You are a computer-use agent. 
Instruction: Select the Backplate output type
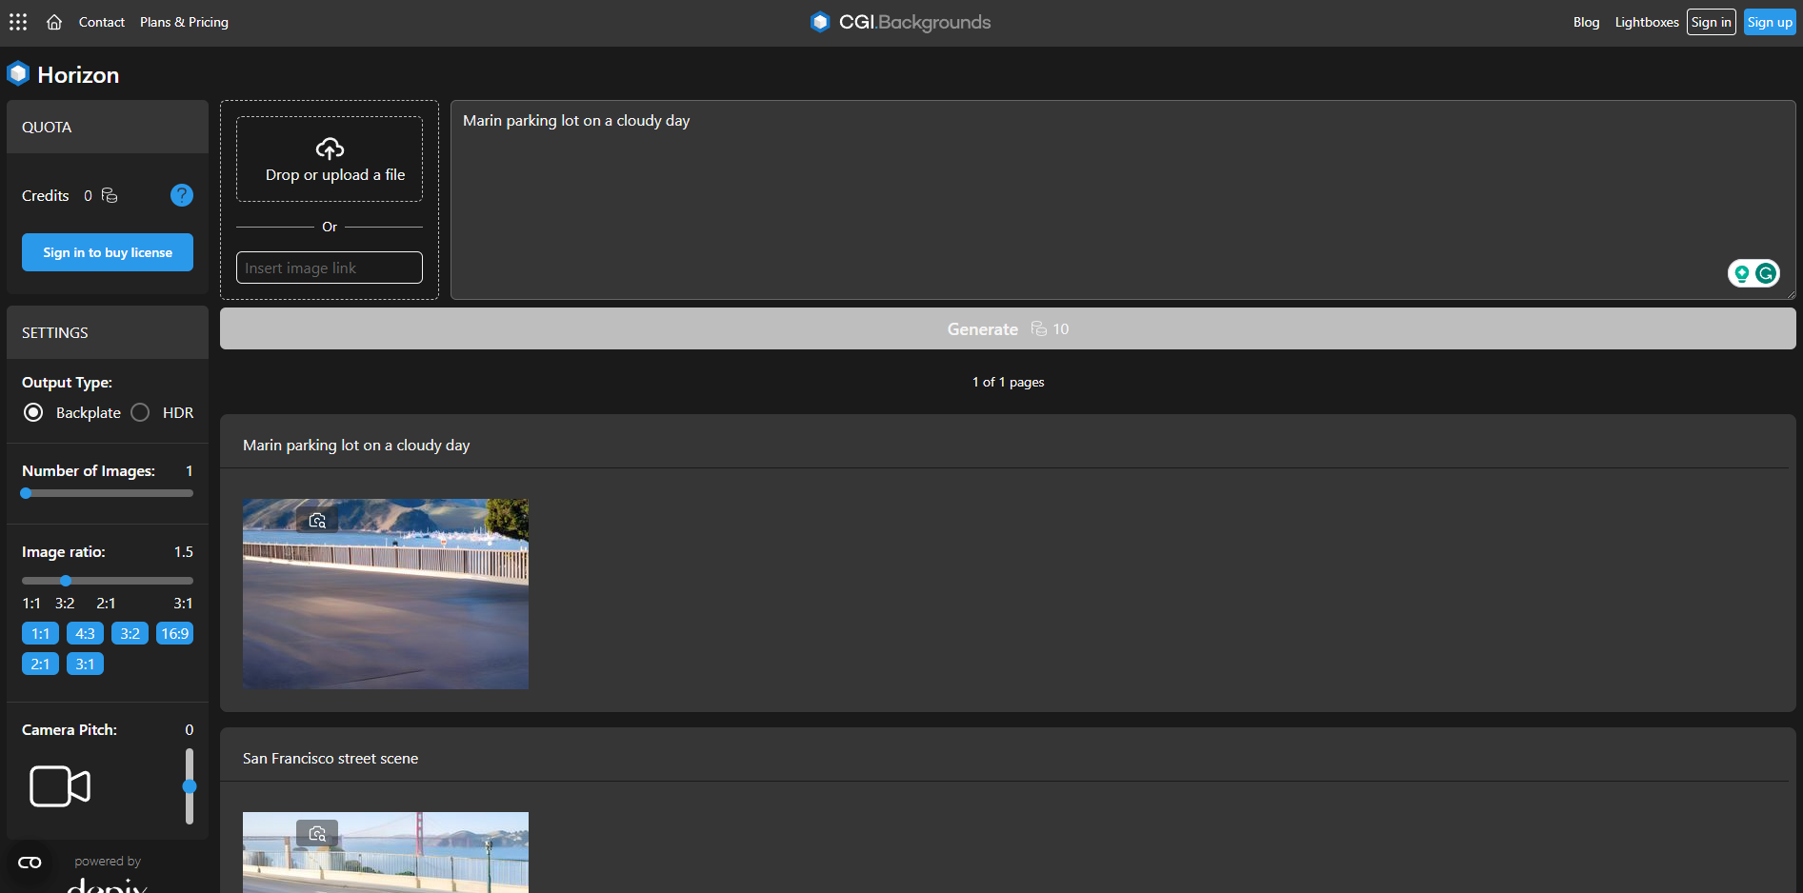point(33,412)
